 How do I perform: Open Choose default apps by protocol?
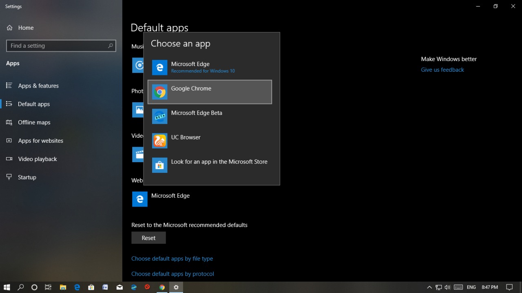click(x=173, y=274)
